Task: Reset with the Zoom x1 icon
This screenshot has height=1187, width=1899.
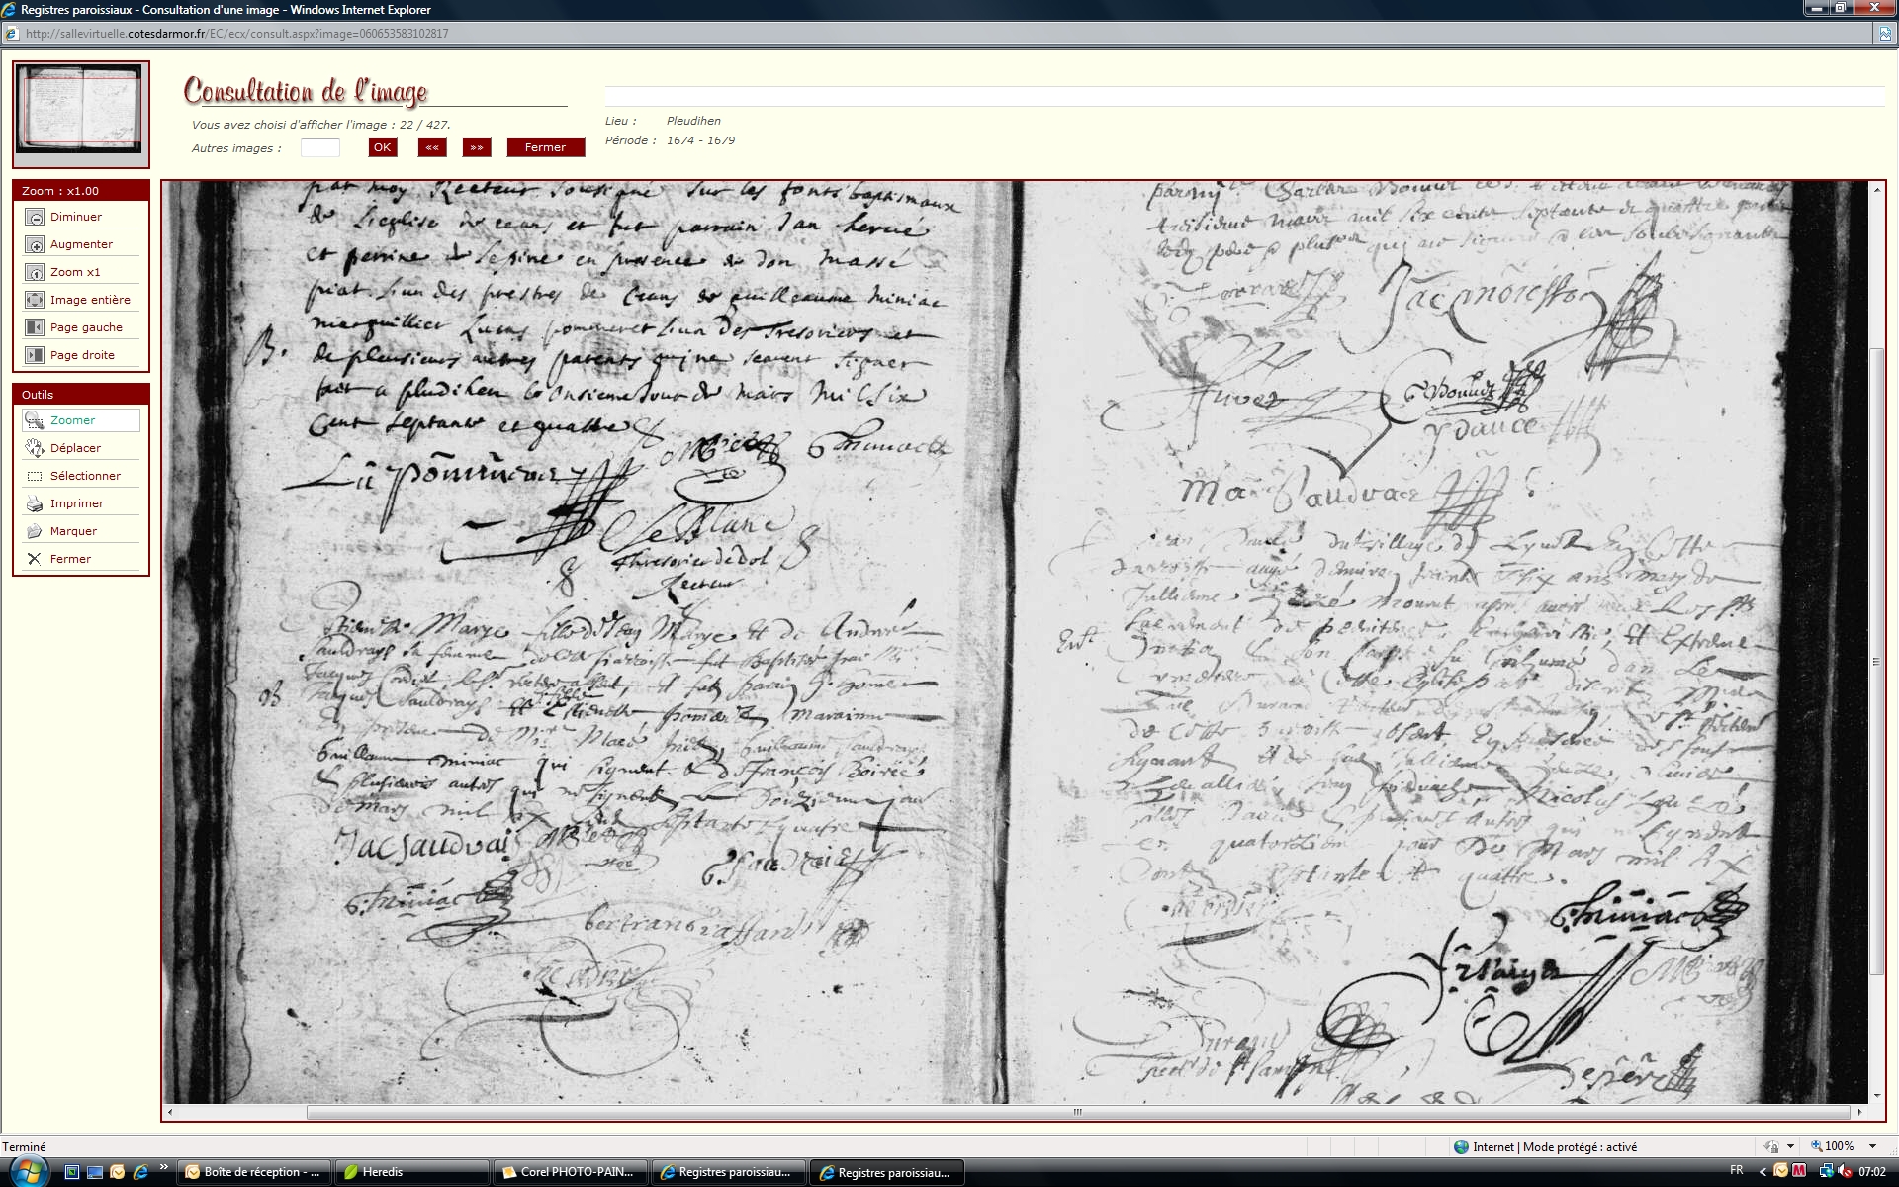Action: pos(35,272)
